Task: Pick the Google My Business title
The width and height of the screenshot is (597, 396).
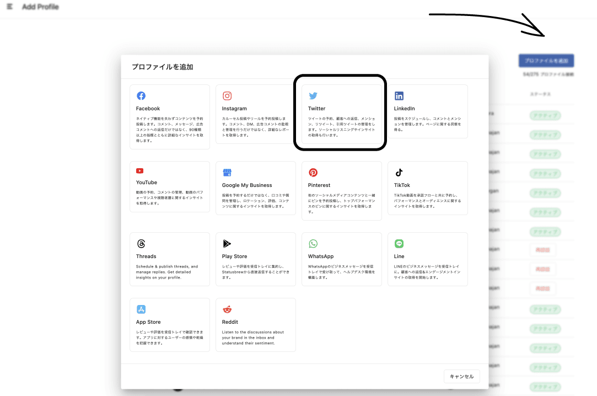Action: pyautogui.click(x=247, y=185)
